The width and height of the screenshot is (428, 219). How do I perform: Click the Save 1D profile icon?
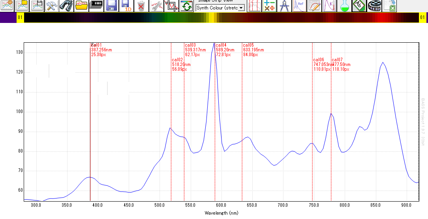tap(126, 6)
